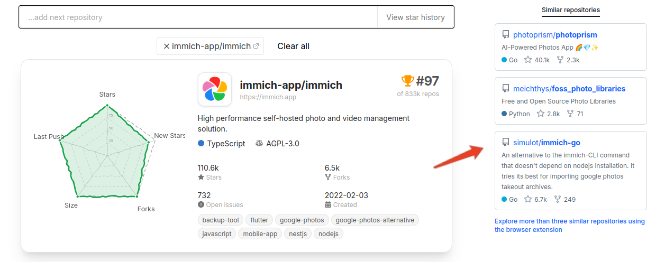Click the star icon showing 2.8k

(x=541, y=114)
